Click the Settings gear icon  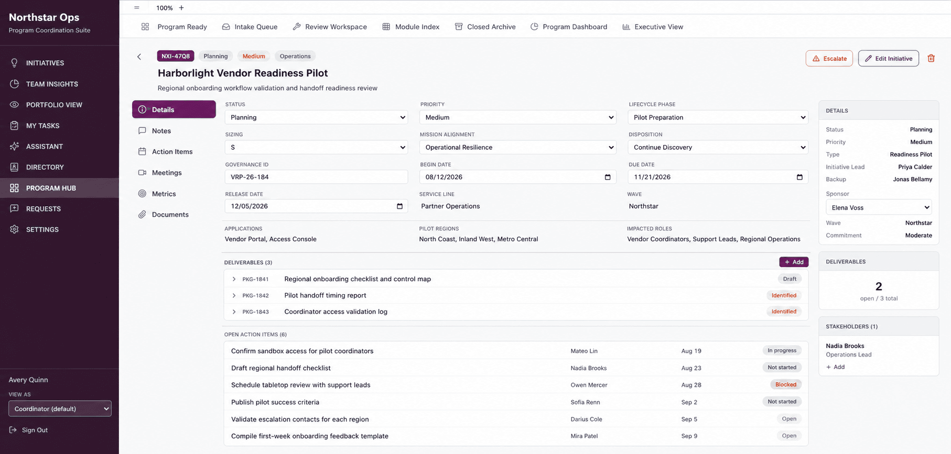[14, 229]
